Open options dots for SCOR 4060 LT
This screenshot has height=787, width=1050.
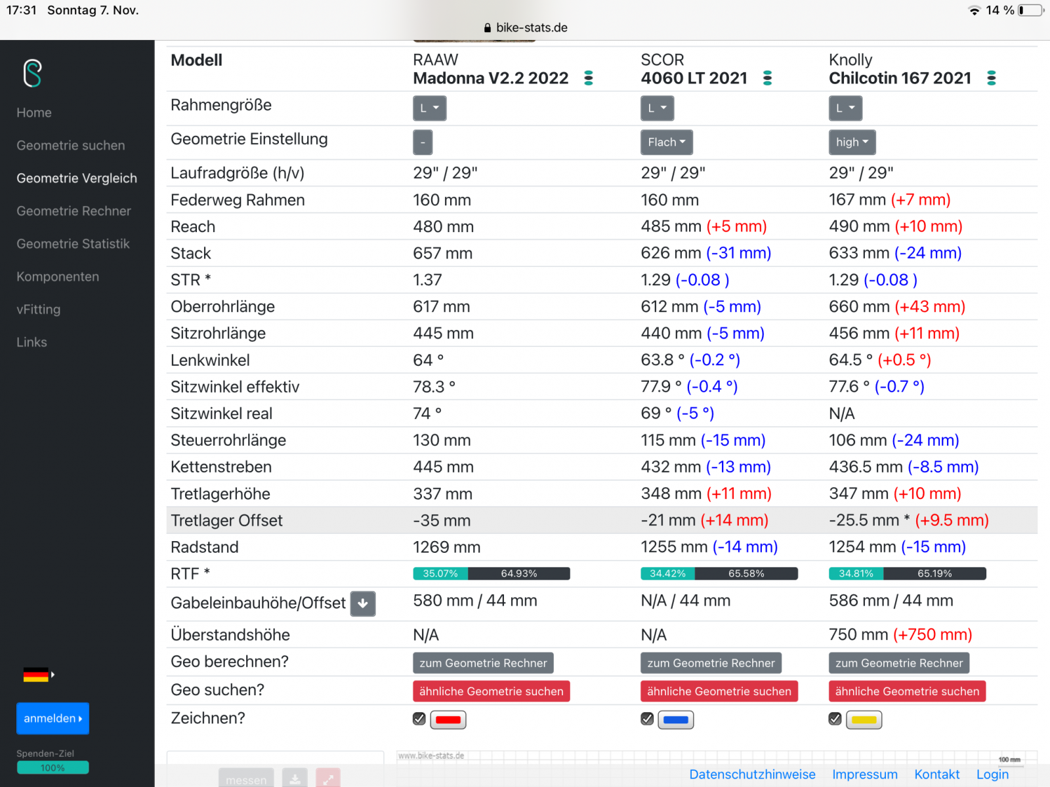tap(767, 78)
